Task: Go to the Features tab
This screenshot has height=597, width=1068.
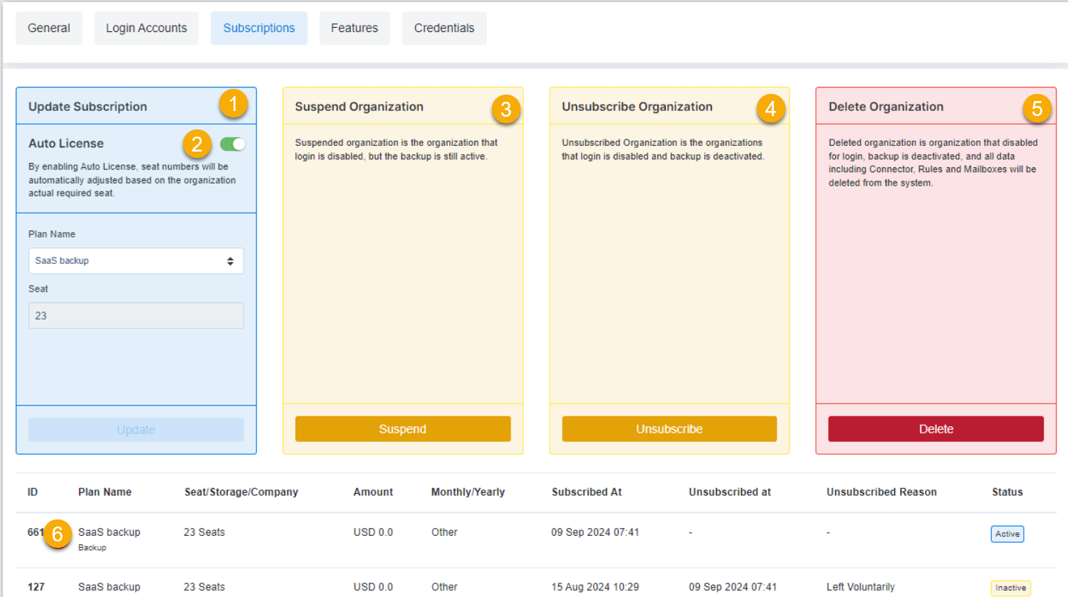Action: (x=354, y=28)
